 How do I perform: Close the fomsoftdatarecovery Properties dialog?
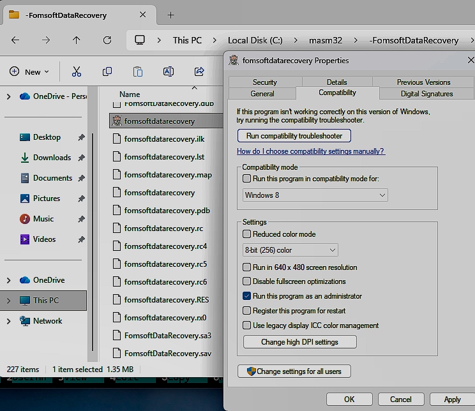pyautogui.click(x=471, y=60)
